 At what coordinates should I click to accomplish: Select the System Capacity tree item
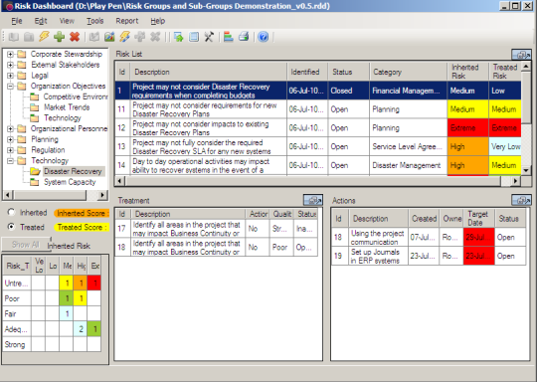tap(70, 182)
